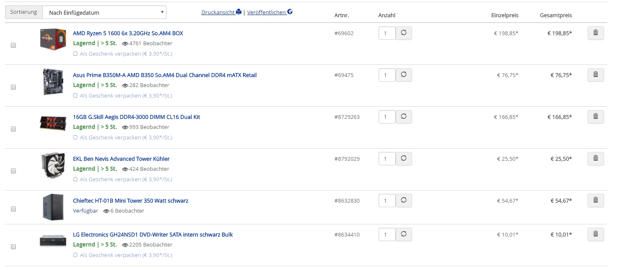Click refresh icon for AMD Ryzen row
Viewport: 617px width, 270px height.
click(404, 33)
